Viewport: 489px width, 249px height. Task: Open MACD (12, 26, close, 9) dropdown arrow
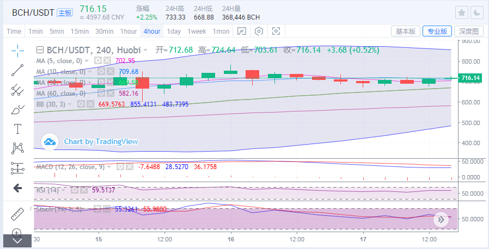coord(109,167)
